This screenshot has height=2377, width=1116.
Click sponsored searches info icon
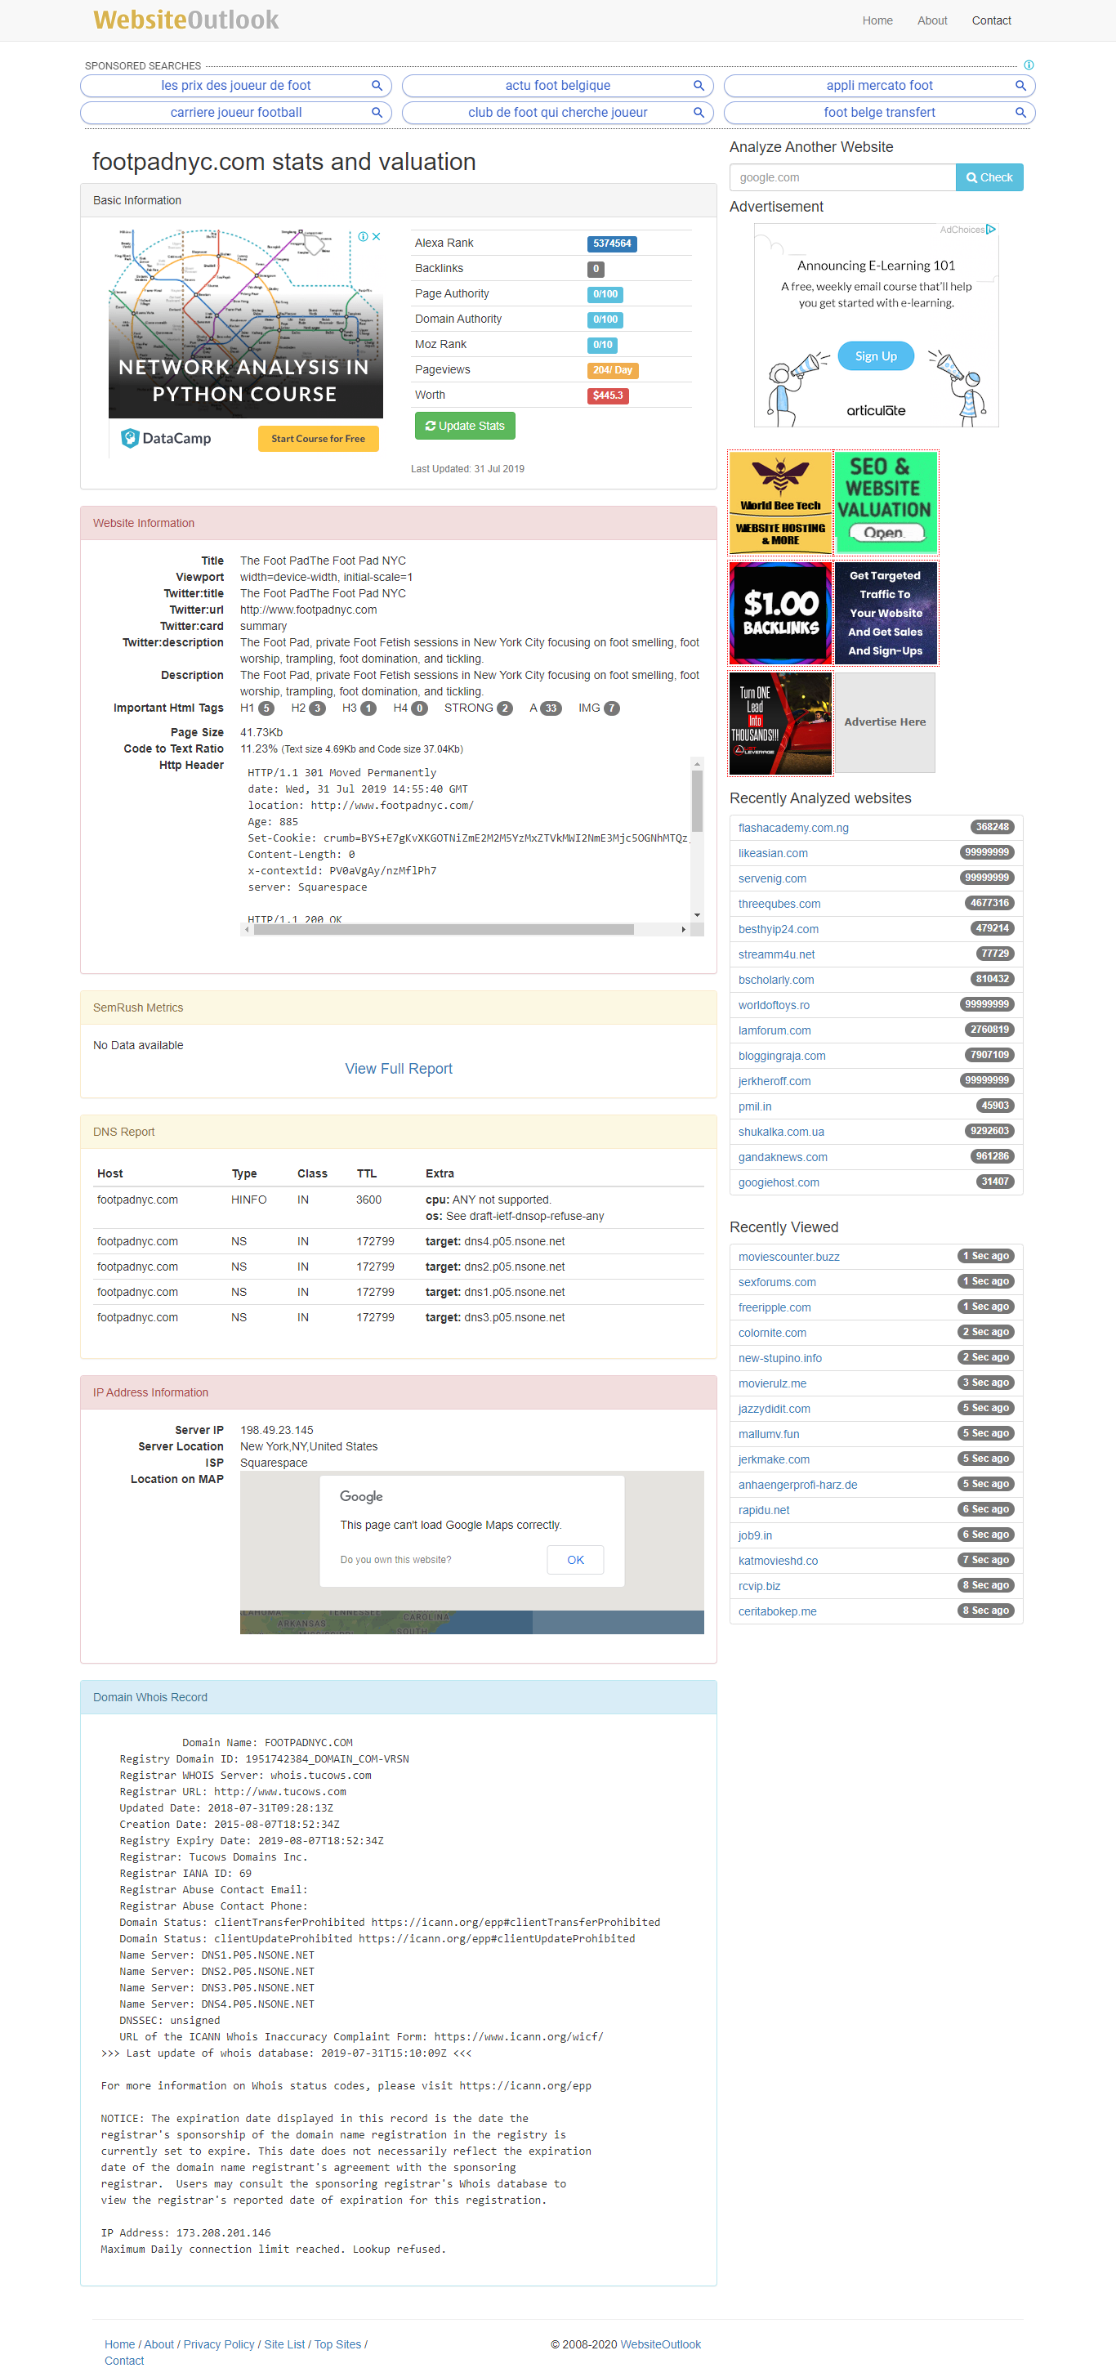tap(1029, 65)
